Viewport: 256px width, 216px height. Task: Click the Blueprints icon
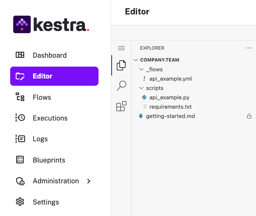pyautogui.click(x=20, y=160)
